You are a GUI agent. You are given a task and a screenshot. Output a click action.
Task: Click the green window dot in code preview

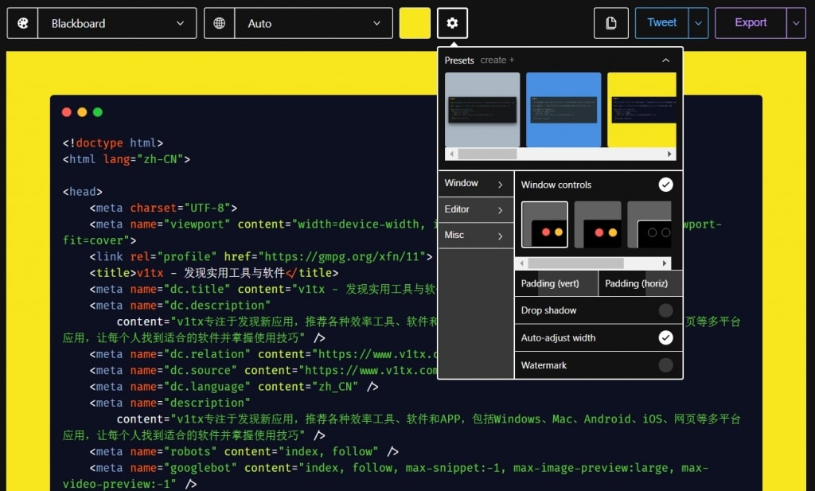pyautogui.click(x=98, y=112)
